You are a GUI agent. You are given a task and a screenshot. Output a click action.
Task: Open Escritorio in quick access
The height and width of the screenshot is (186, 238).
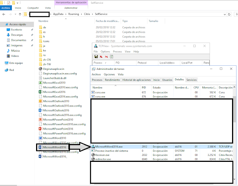tap(16, 30)
